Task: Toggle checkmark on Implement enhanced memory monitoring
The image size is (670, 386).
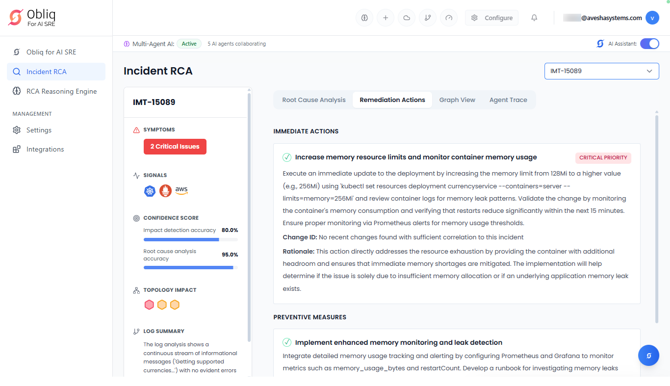Action: pos(287,342)
